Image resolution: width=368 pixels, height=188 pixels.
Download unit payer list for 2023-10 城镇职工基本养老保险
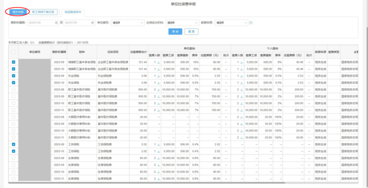[x=158, y=69]
